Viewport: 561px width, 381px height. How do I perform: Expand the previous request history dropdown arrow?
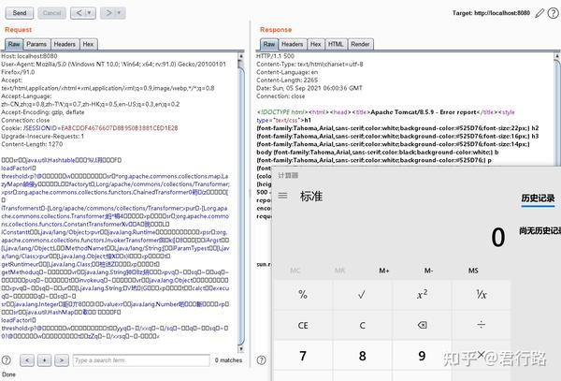(x=89, y=13)
